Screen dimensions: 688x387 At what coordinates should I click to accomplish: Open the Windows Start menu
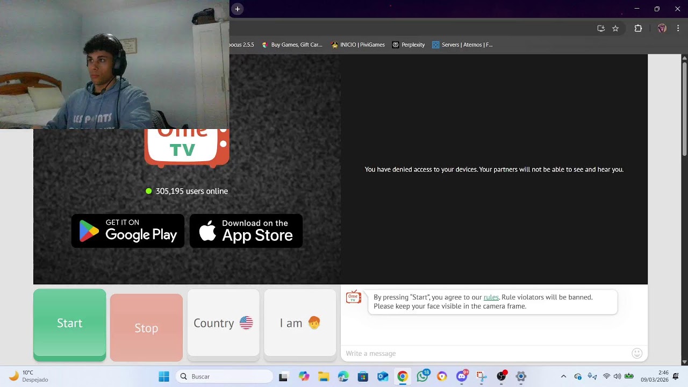(x=164, y=376)
